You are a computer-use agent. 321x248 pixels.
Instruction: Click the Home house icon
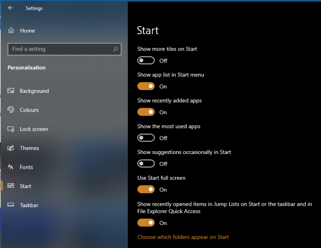pyautogui.click(x=11, y=31)
